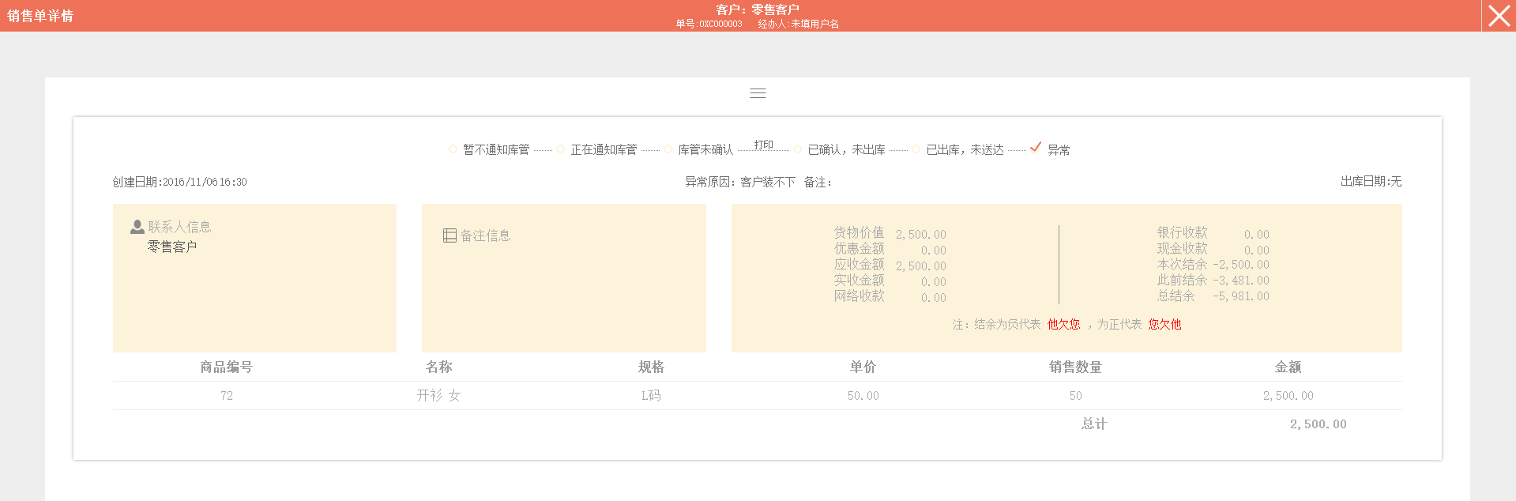1516x501 pixels.
Task: Click the 打印 print link in status bar
Action: pyautogui.click(x=763, y=145)
